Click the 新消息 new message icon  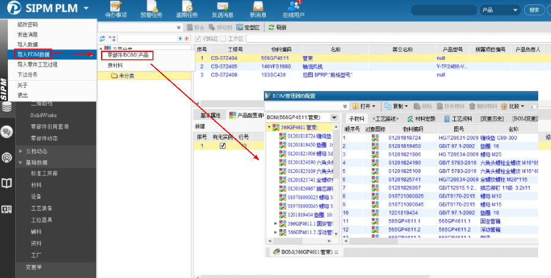pyautogui.click(x=258, y=9)
